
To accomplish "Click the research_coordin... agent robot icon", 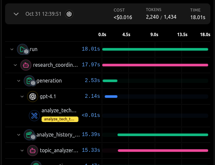I will (x=26, y=65).
